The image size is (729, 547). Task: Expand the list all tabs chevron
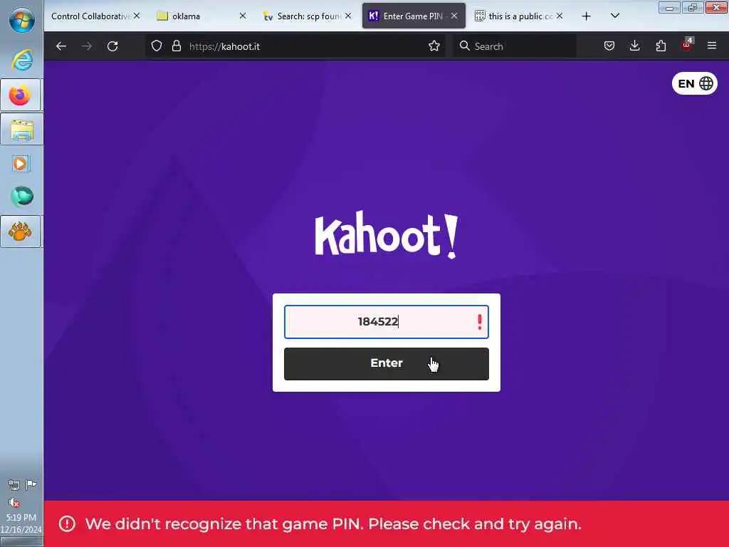pyautogui.click(x=614, y=16)
